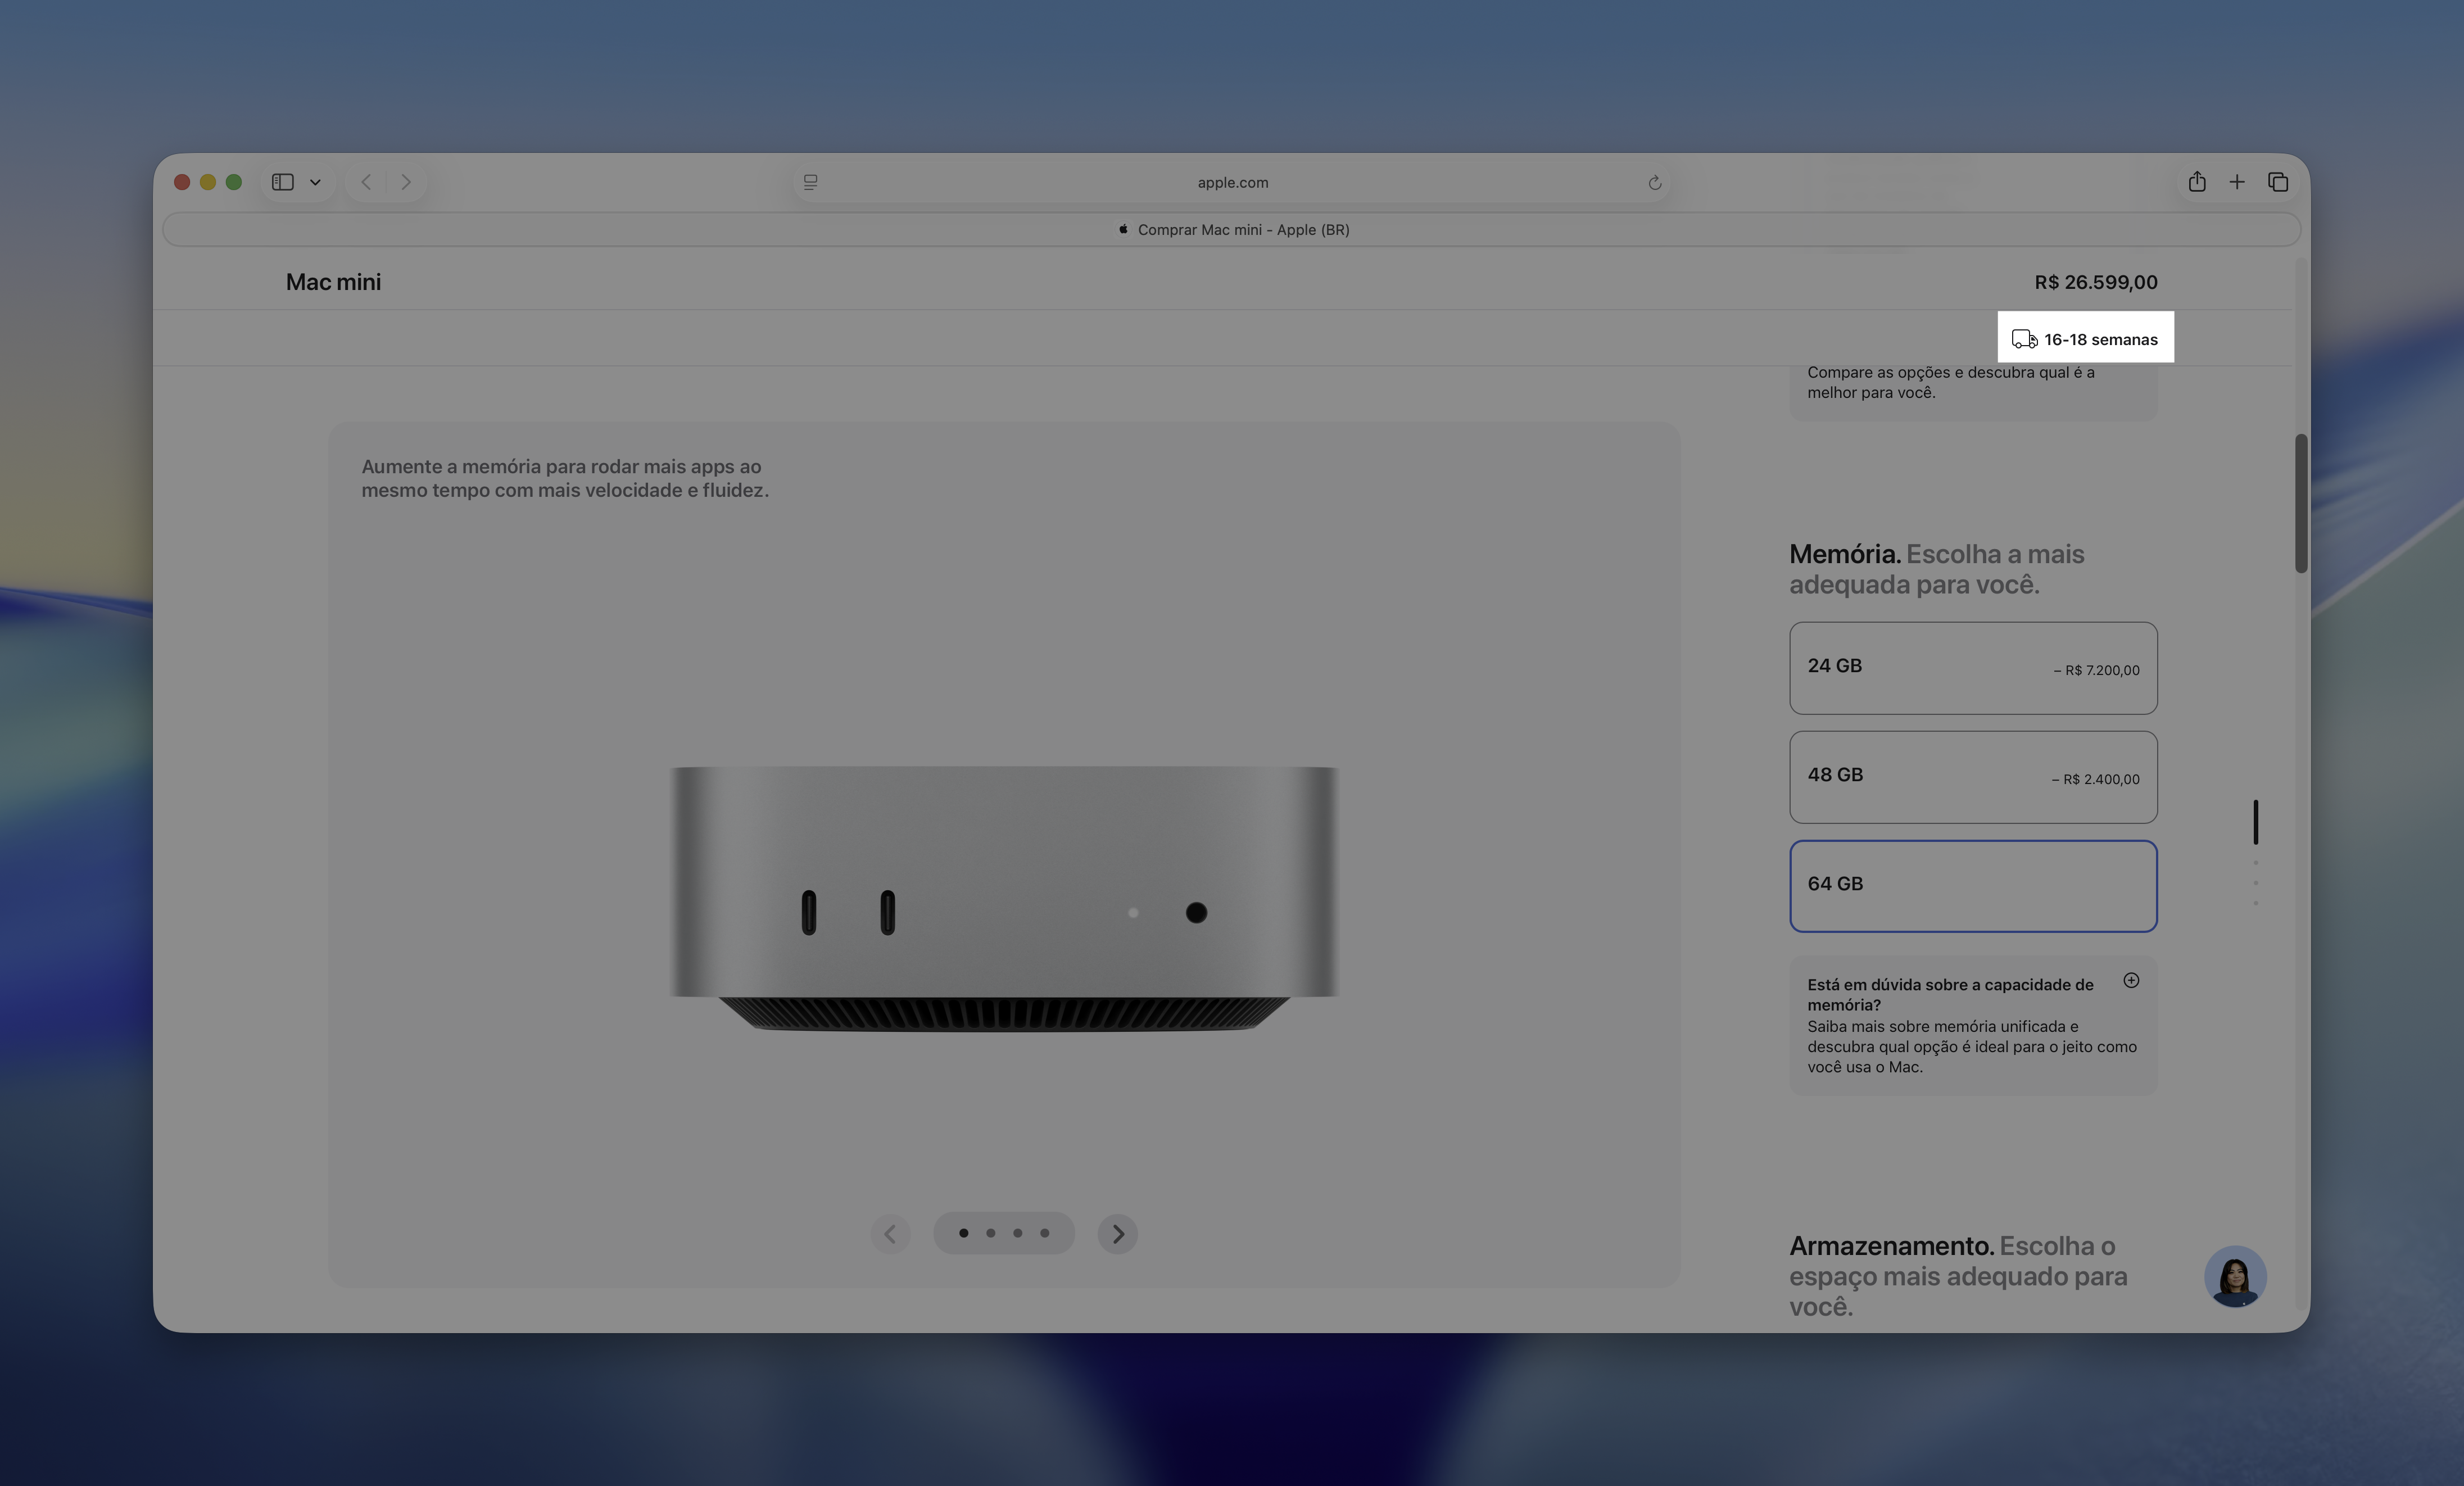
Task: Click the apple.com address field
Action: (x=1232, y=182)
